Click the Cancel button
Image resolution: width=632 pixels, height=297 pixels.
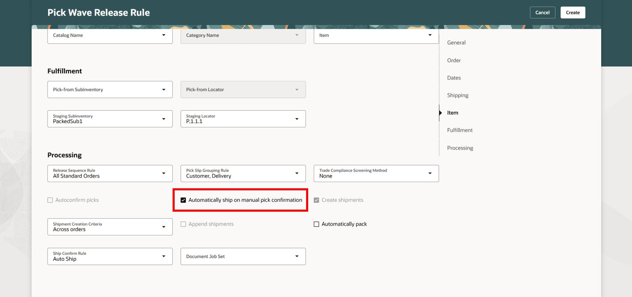coord(542,12)
